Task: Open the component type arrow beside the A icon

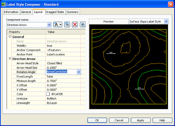Action: tap(61, 25)
